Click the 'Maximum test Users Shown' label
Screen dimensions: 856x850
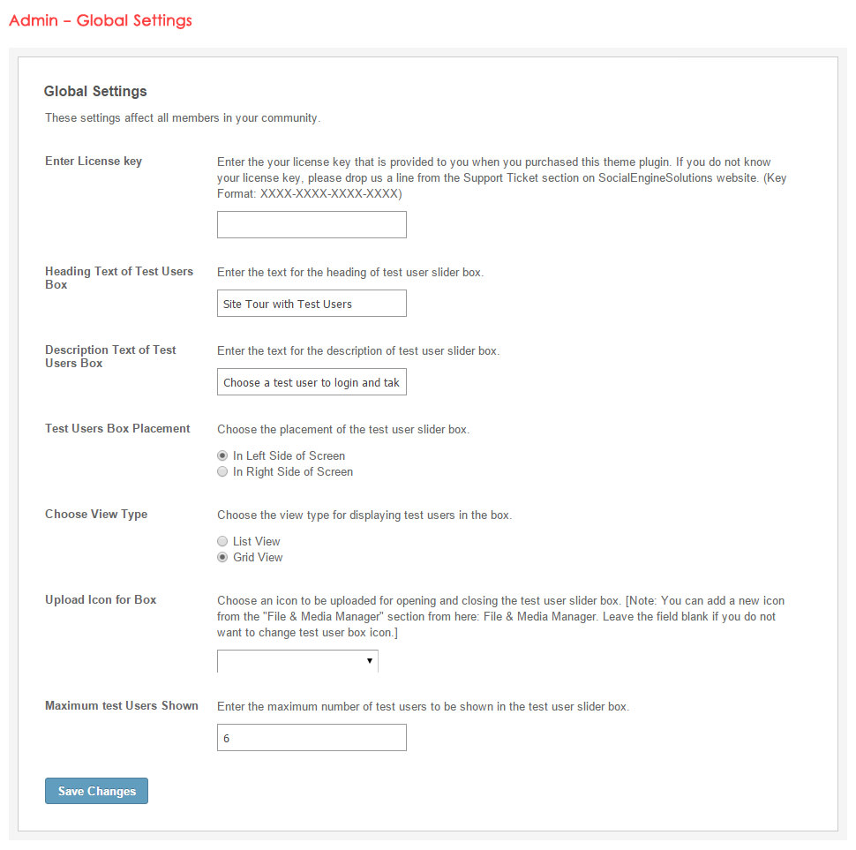click(122, 706)
